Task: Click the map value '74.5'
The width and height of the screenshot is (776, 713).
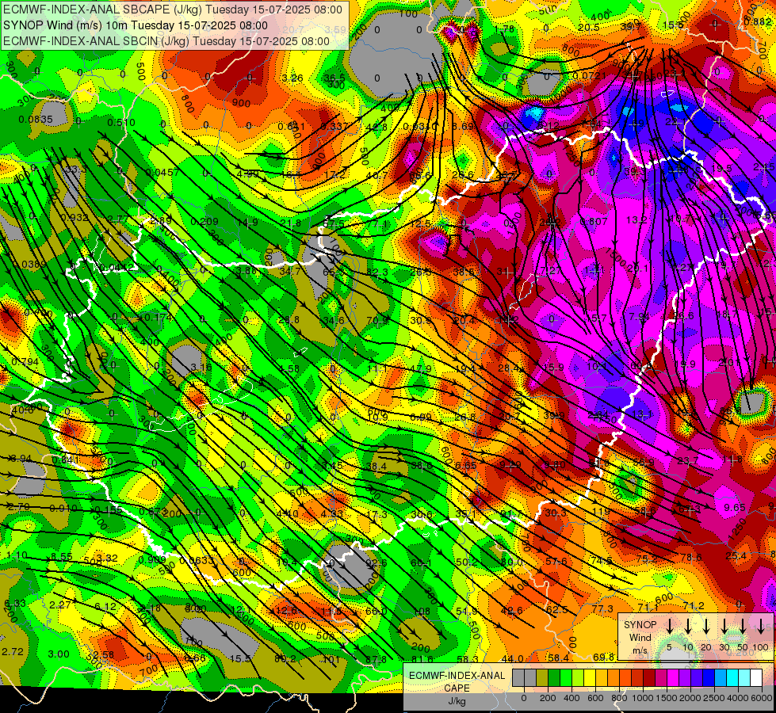Action: 602,561
